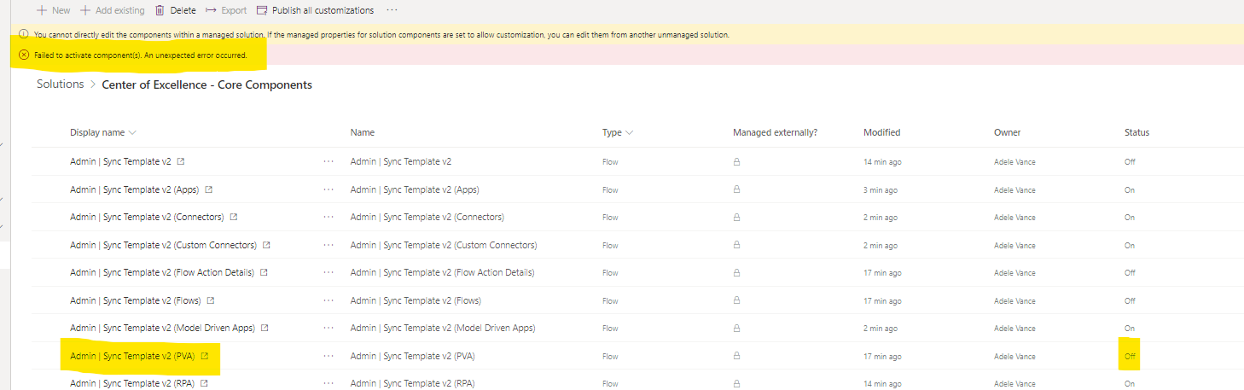
Task: Click the Name column header
Action: click(363, 132)
